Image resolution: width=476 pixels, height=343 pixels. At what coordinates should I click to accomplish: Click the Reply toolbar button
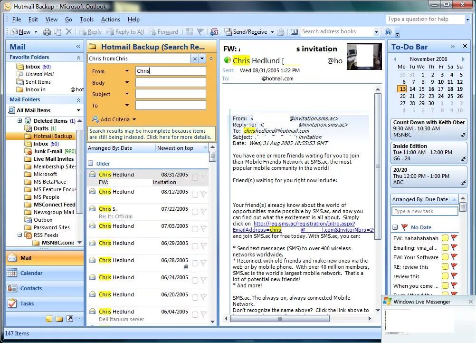[x=90, y=31]
